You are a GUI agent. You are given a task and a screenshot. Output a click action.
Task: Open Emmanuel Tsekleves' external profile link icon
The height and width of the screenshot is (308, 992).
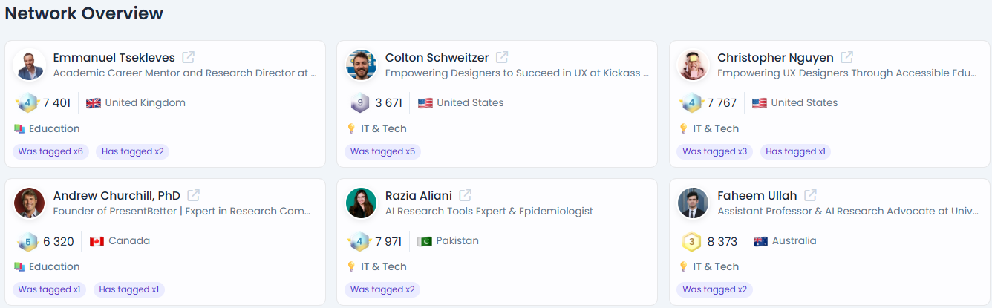pos(189,57)
